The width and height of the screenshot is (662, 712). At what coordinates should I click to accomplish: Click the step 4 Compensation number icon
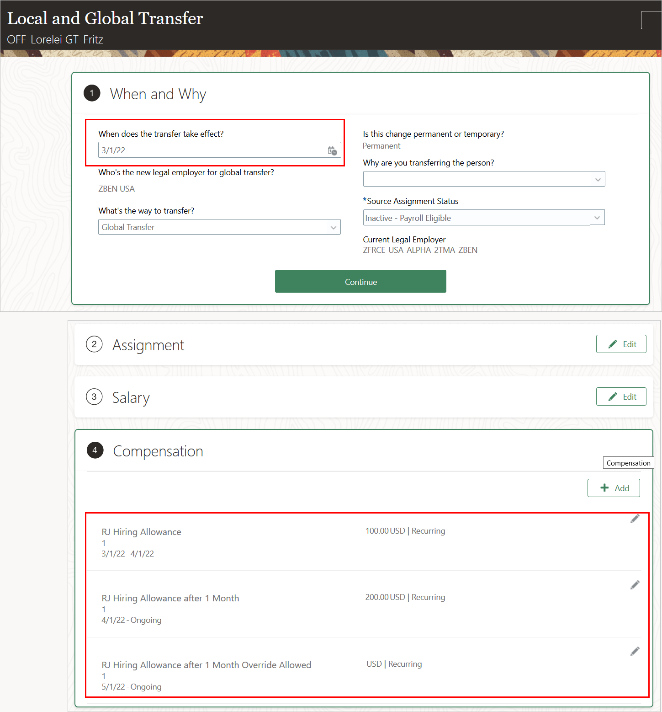coord(95,450)
